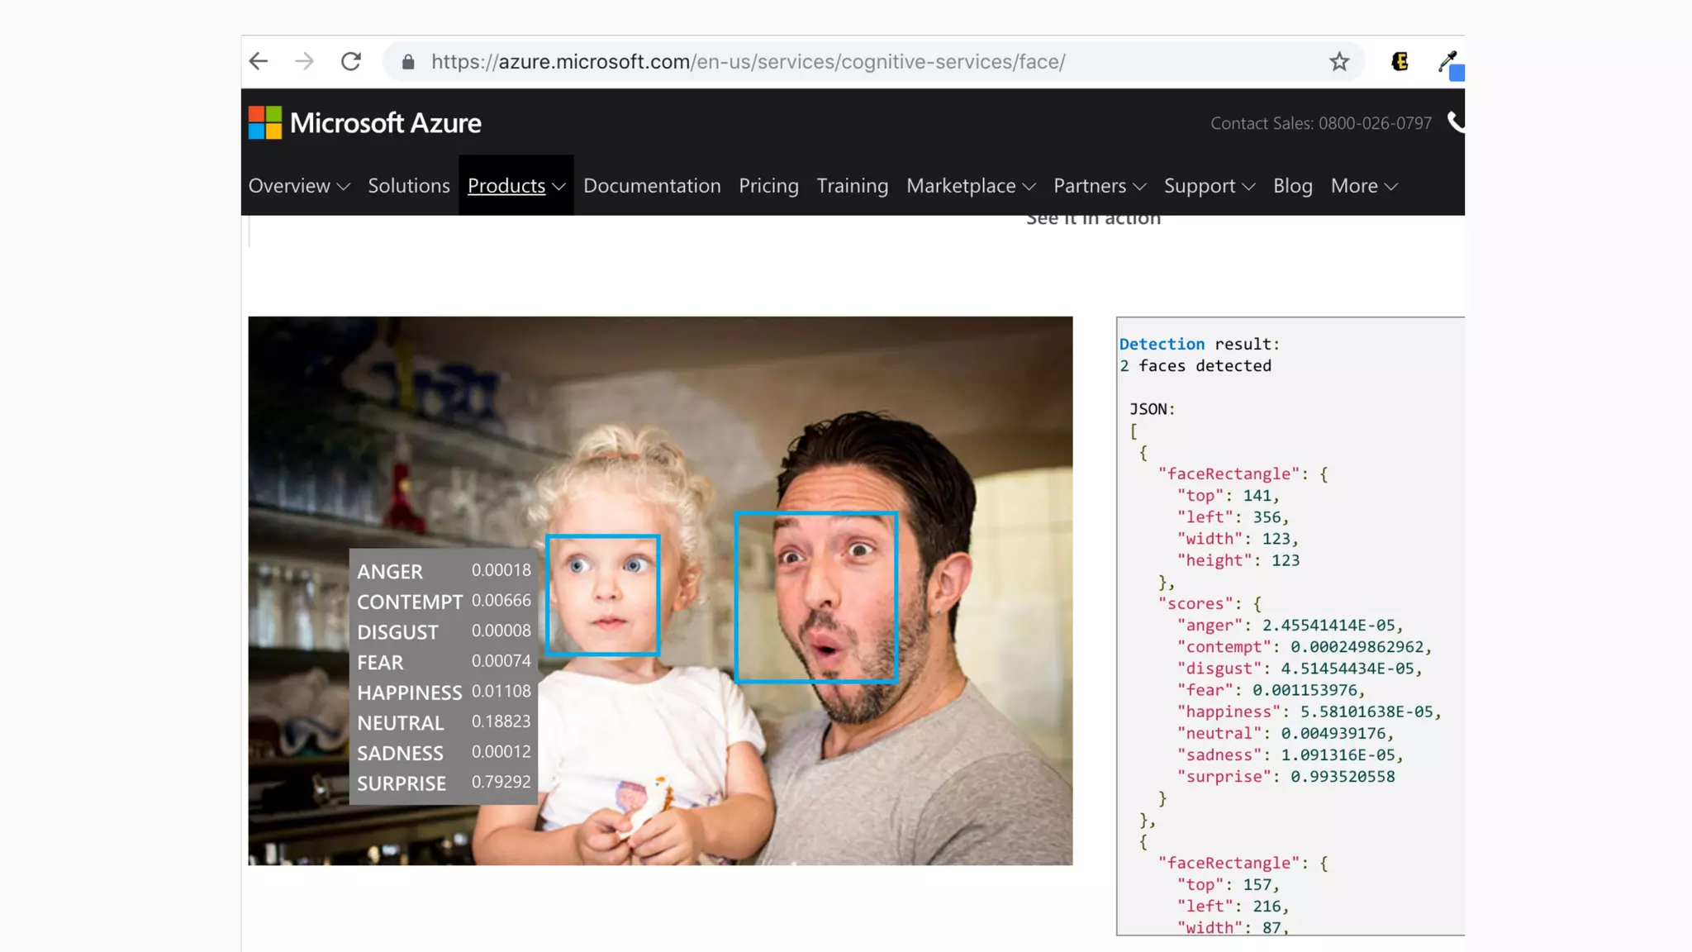Click the Pricing link
The width and height of the screenshot is (1692, 952).
[x=768, y=186]
